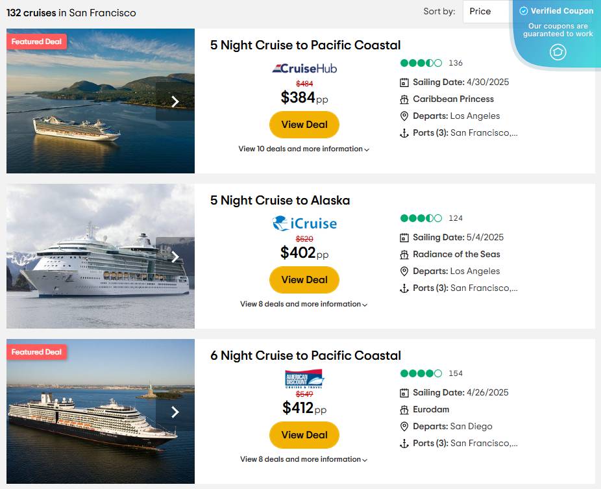This screenshot has height=489, width=601.
Task: Click View Deal for the $402 Alaska cruise
Action: [x=304, y=280]
